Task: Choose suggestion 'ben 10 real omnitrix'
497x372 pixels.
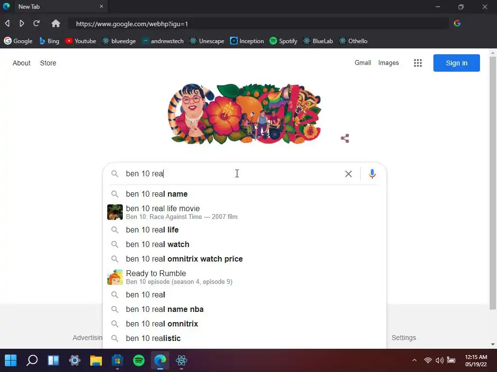Action: coord(245,324)
